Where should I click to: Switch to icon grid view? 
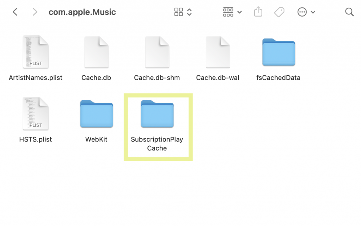178,12
